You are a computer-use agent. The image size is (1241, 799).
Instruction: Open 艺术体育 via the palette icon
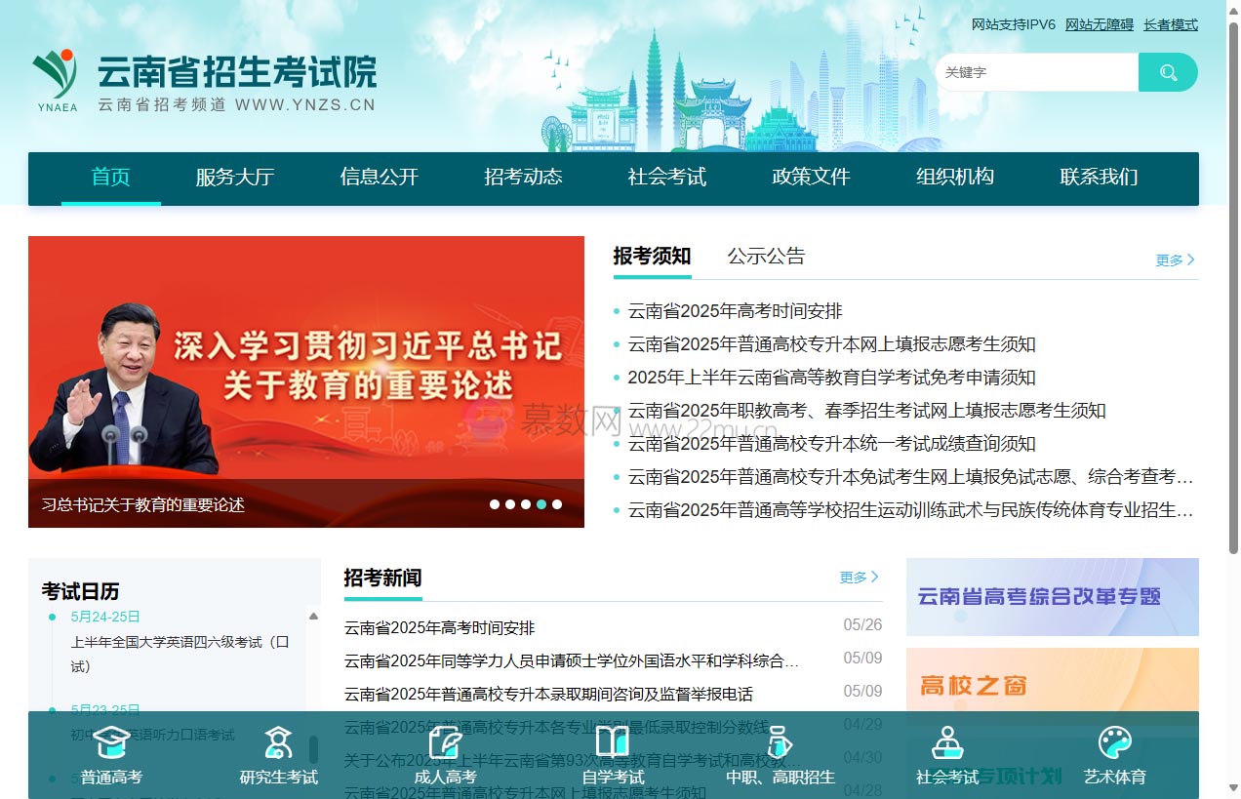1114,743
